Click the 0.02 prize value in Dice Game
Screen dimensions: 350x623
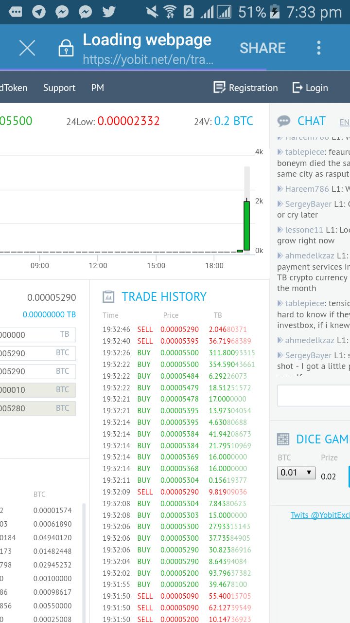pos(329,476)
